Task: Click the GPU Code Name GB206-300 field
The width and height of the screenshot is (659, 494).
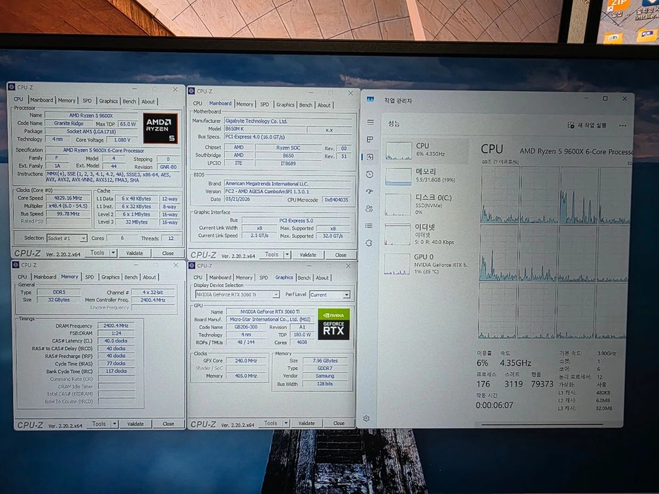Action: (246, 327)
